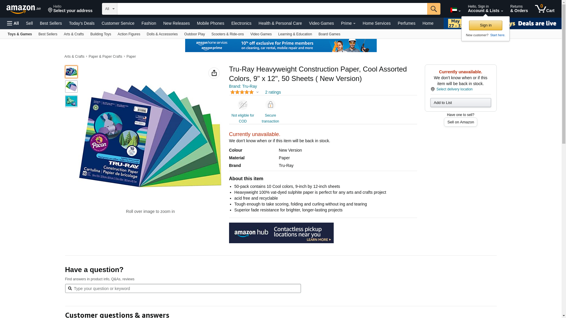Click the Add to List button

pyautogui.click(x=460, y=102)
